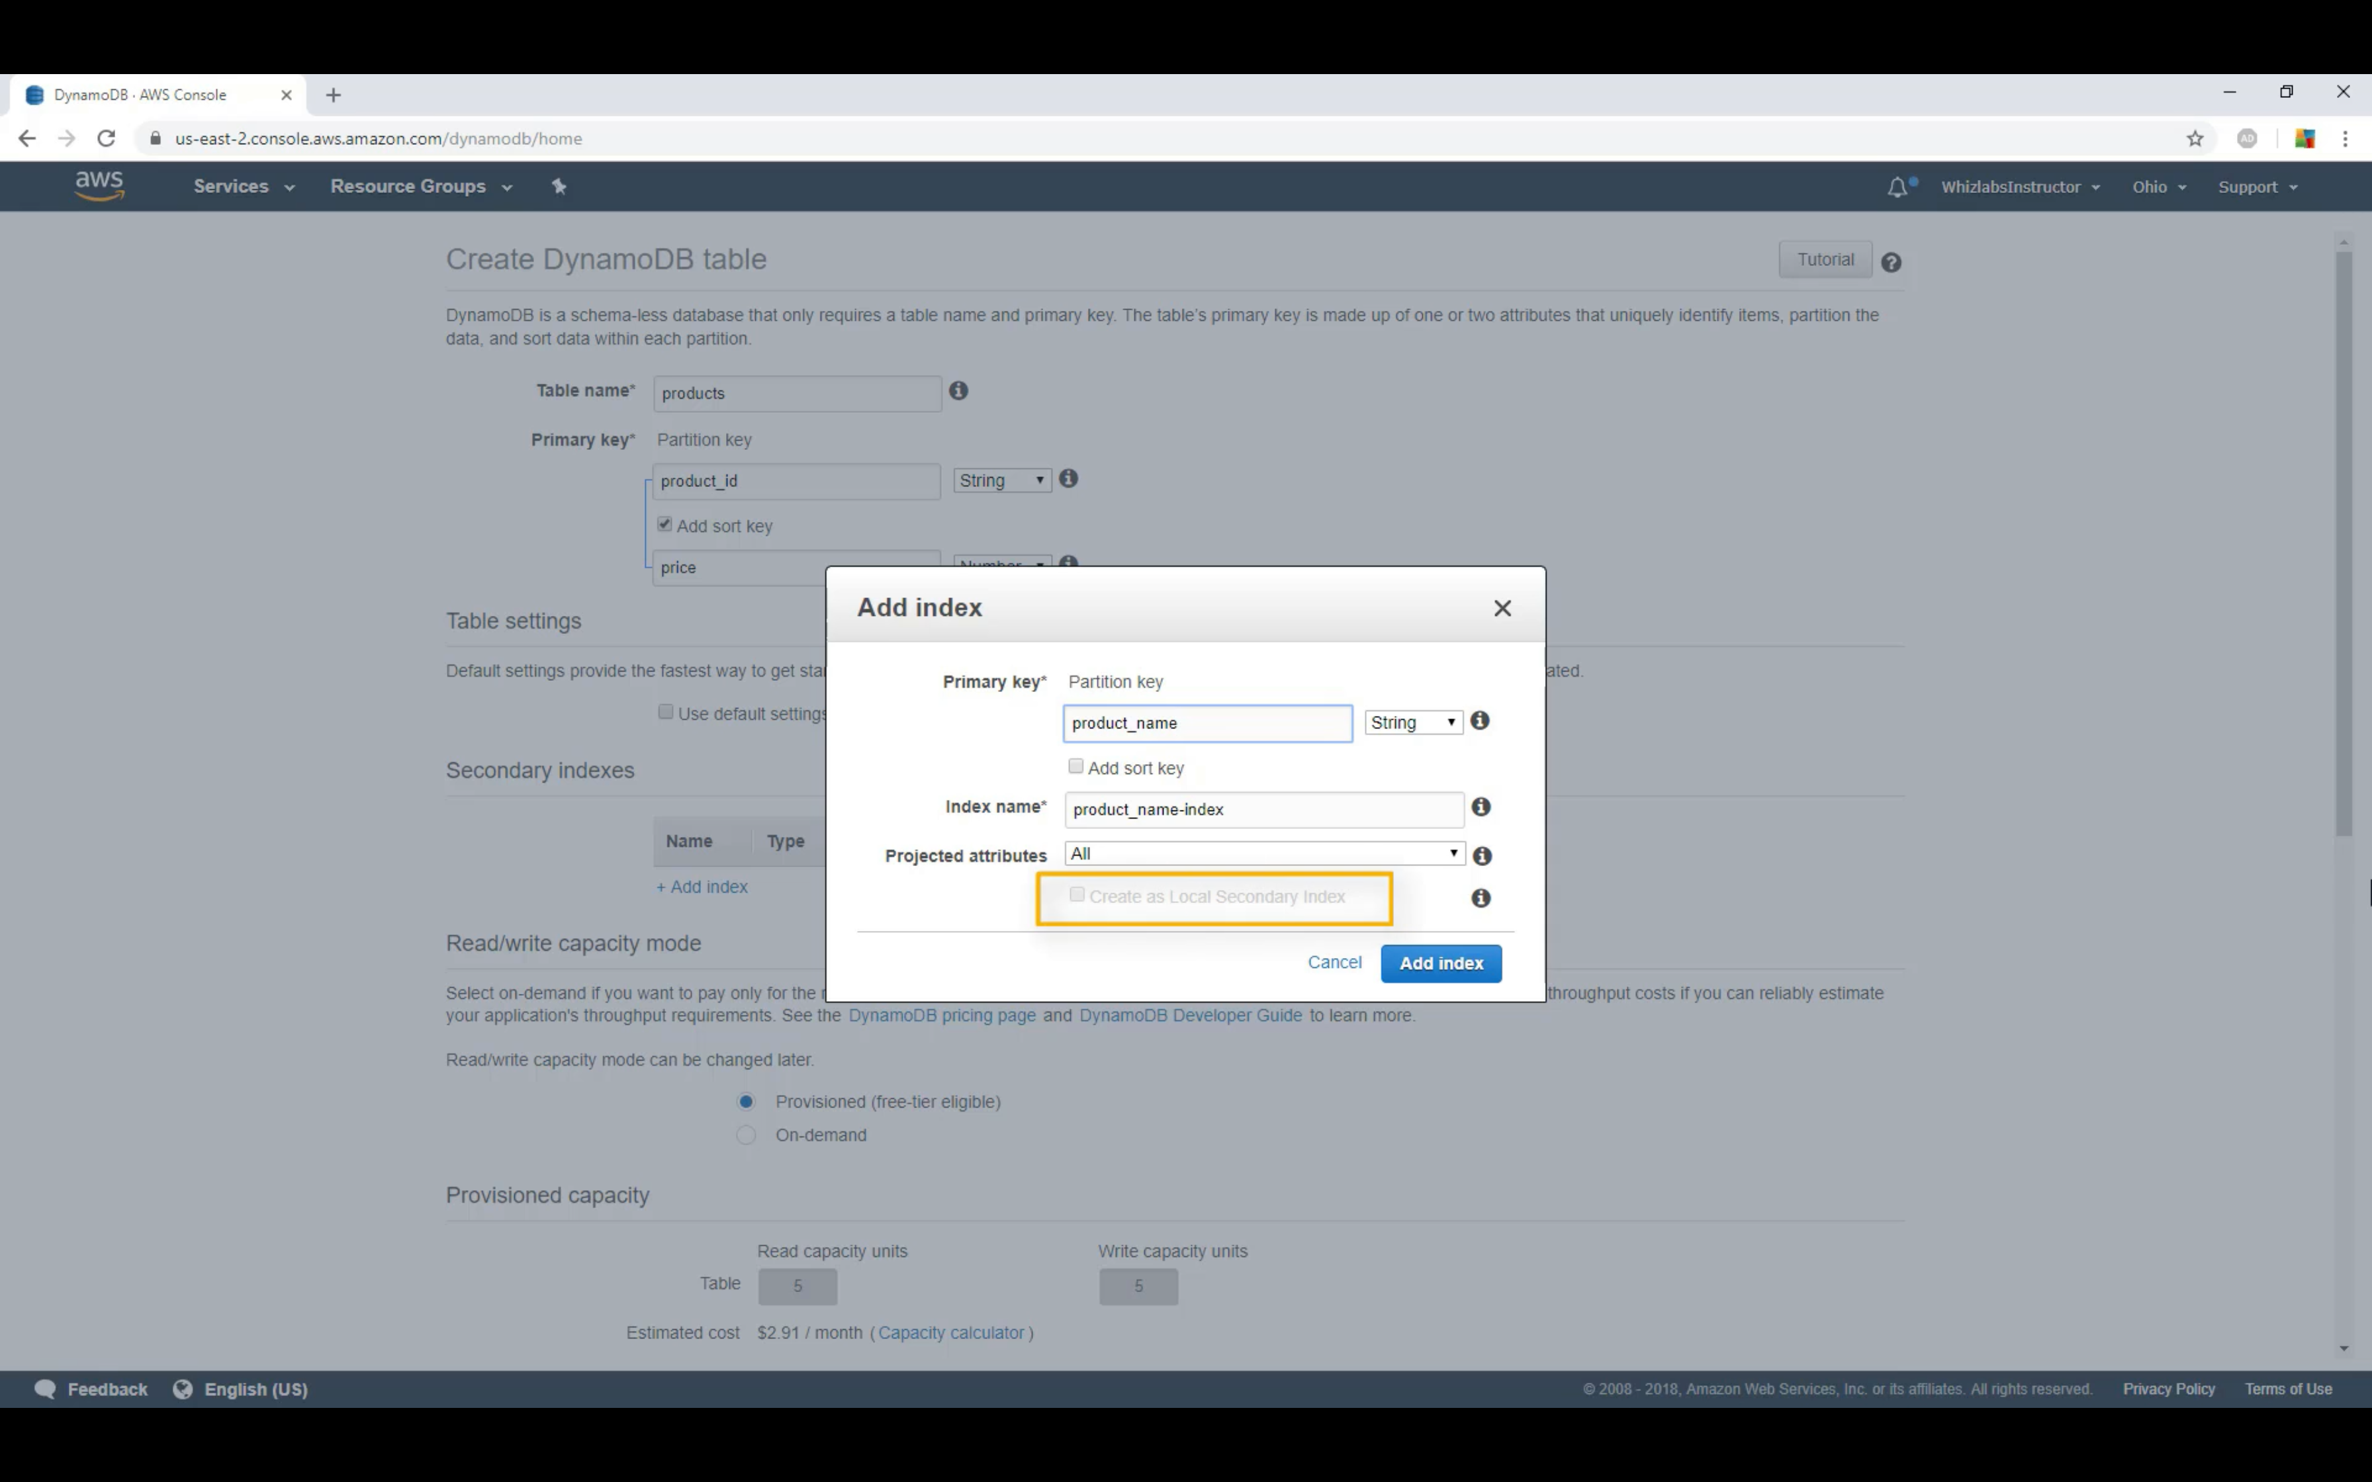This screenshot has height=1482, width=2372.
Task: Click help question mark next to Tutorial
Action: (1891, 262)
